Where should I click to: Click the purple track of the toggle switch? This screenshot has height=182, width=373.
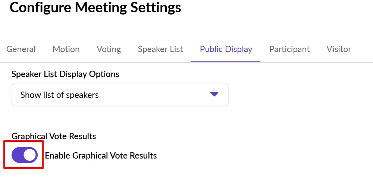click(x=18, y=155)
